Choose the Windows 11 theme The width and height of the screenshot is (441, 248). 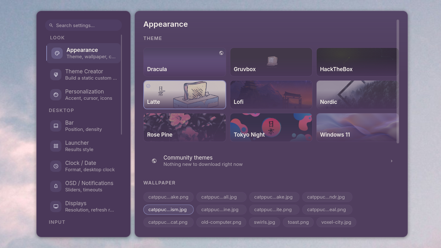(x=358, y=127)
